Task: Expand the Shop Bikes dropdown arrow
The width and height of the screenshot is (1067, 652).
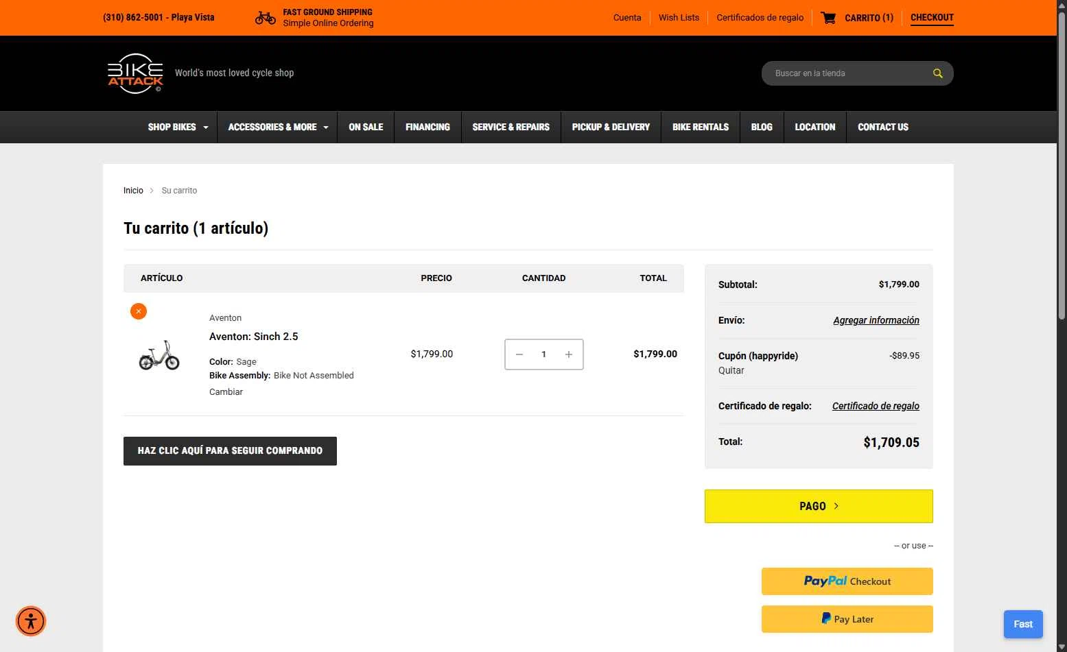Action: pos(205,128)
